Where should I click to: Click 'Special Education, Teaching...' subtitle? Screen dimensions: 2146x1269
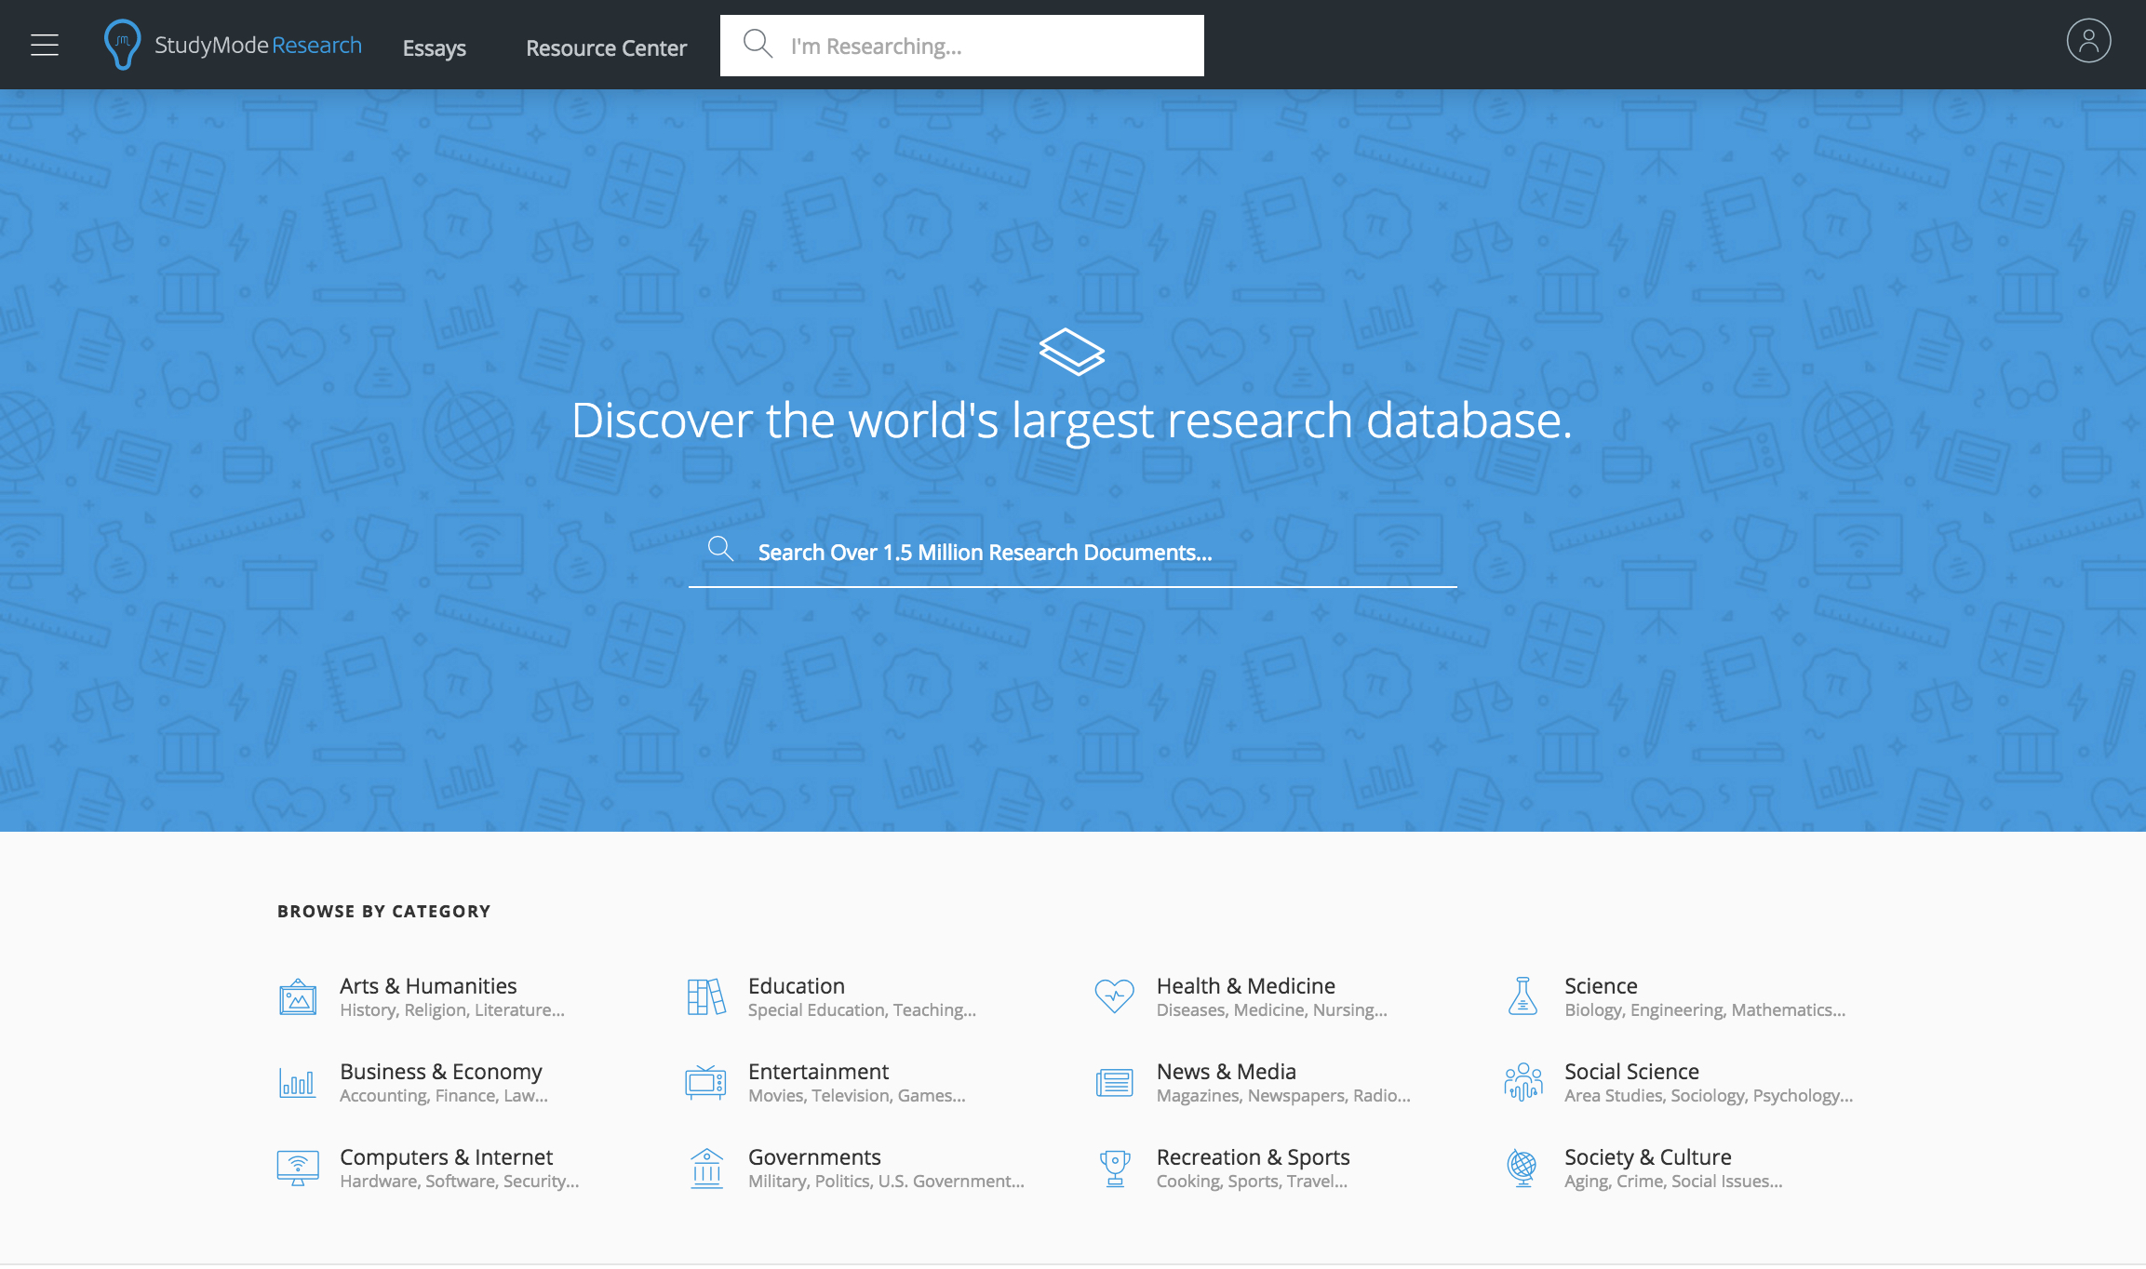[x=862, y=1010]
